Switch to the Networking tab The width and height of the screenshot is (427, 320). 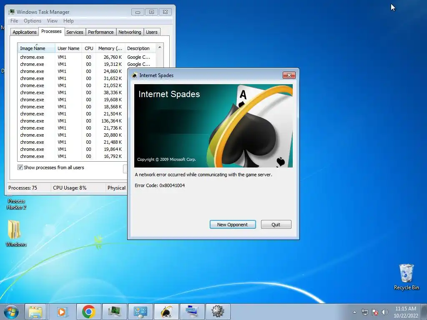(130, 32)
